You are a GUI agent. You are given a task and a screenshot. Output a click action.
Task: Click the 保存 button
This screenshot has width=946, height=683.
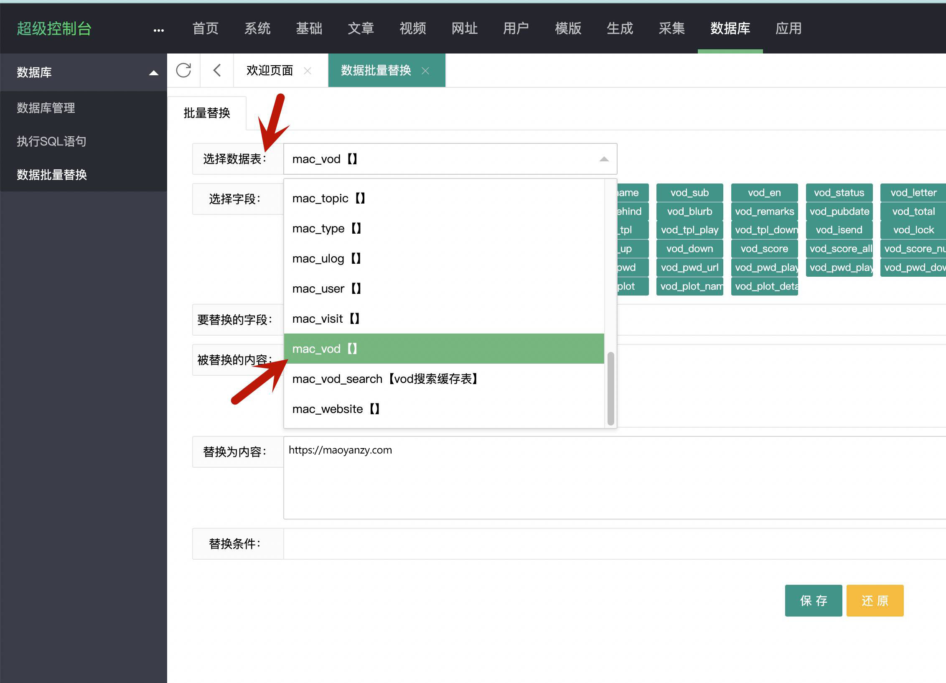point(813,600)
